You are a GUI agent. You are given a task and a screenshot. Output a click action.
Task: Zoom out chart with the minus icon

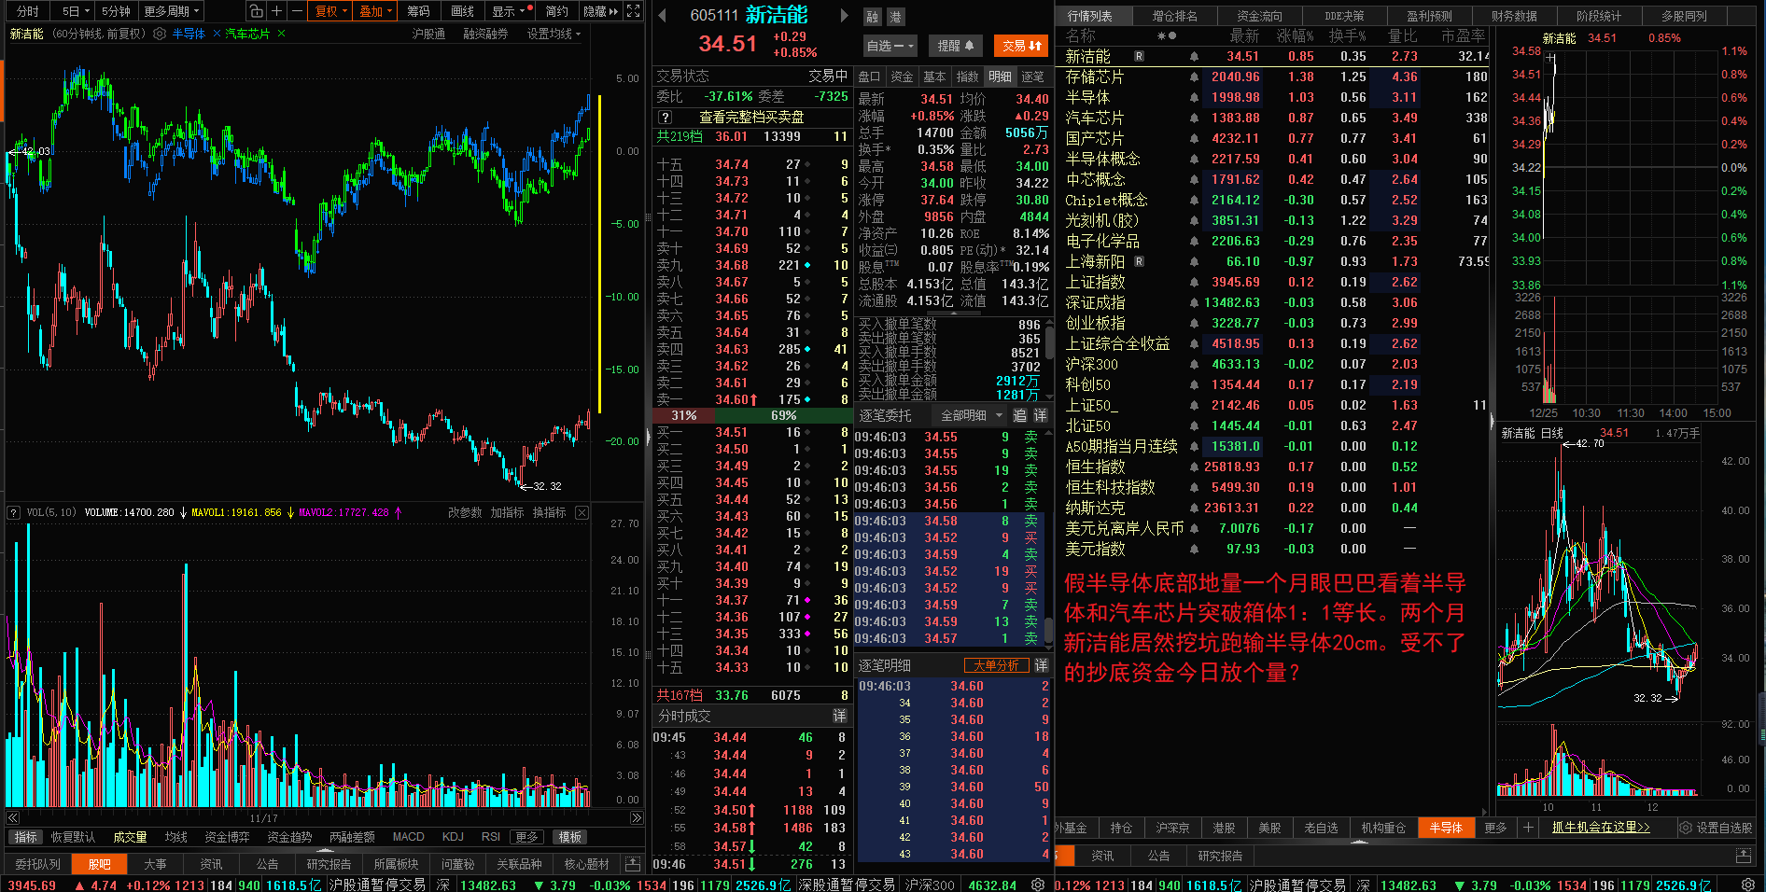pyautogui.click(x=296, y=11)
